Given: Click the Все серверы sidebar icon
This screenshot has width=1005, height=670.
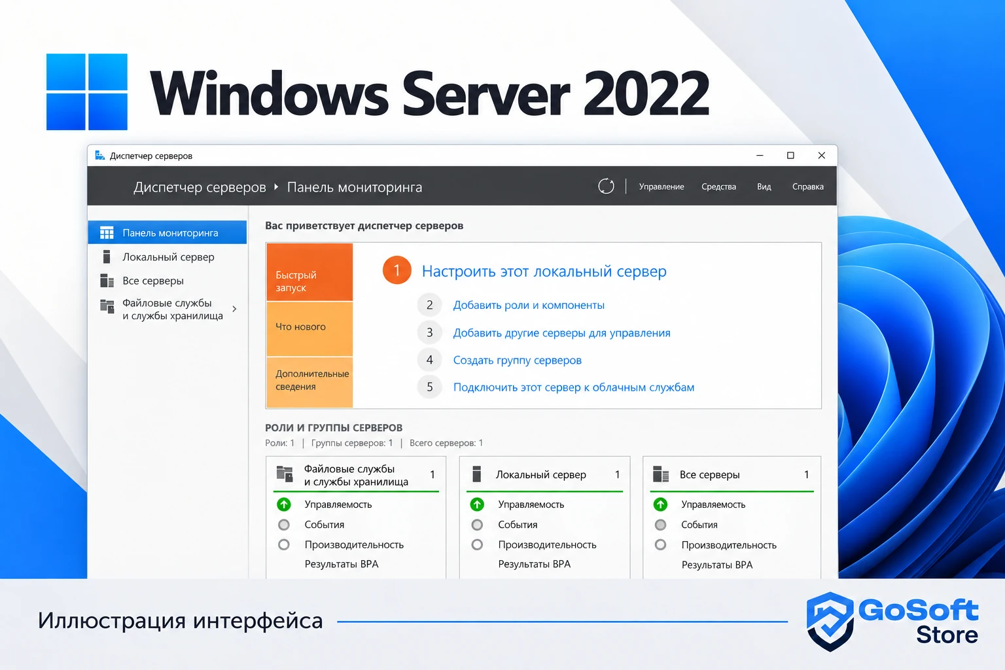Looking at the screenshot, I should coord(107,281).
